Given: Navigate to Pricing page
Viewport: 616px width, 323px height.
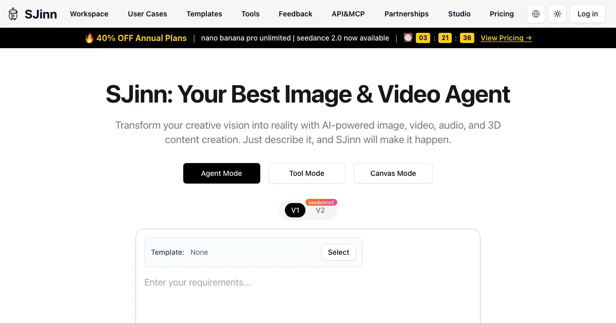Looking at the screenshot, I should pyautogui.click(x=502, y=14).
